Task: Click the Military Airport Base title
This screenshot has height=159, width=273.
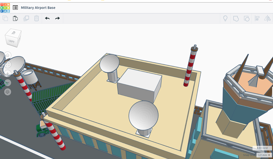Action: click(38, 8)
